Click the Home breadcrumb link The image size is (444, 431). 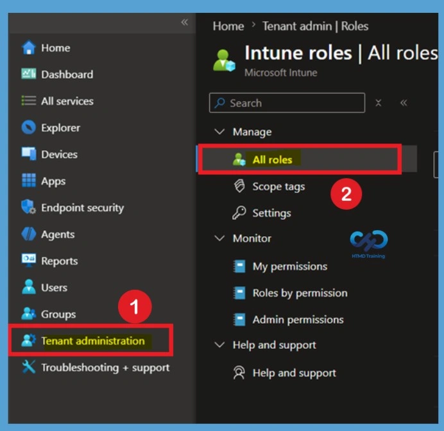(228, 26)
